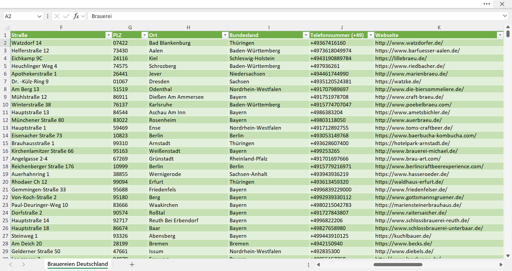This screenshot has height=271, width=512.
Task: Click the formula bar confirm checkmark icon
Action: [66, 16]
